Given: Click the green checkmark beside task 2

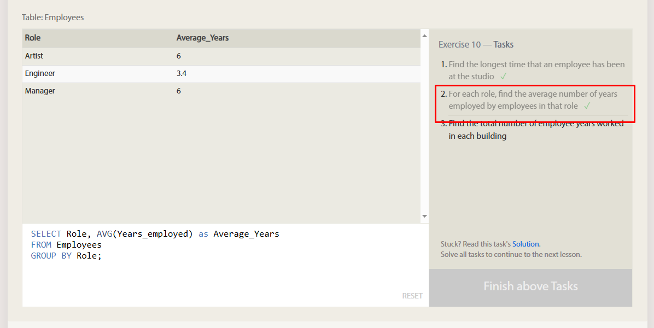Looking at the screenshot, I should point(587,106).
